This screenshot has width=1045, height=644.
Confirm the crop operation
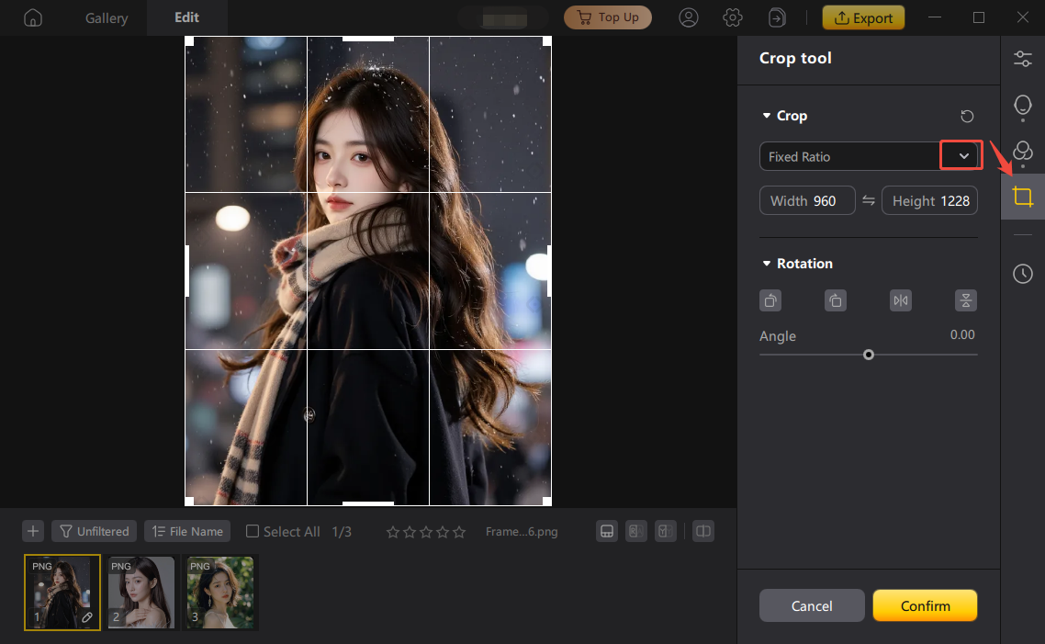[925, 605]
